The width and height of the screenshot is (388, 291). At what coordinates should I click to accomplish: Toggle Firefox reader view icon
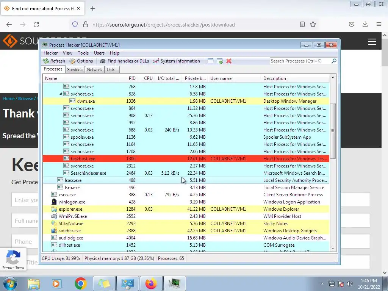coord(302,24)
